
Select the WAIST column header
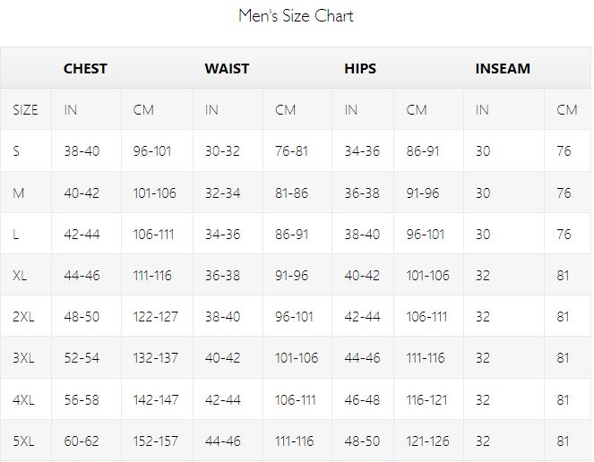(x=227, y=69)
